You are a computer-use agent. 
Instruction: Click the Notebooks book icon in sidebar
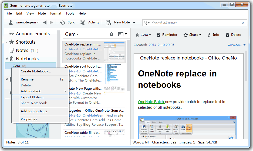click(11, 59)
